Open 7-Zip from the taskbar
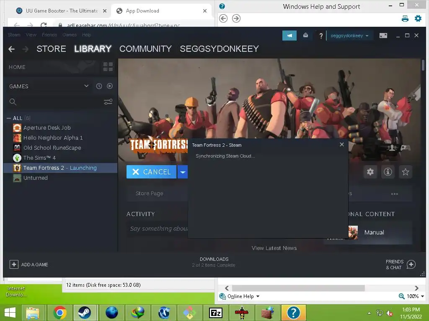429x321 pixels. pos(216,313)
